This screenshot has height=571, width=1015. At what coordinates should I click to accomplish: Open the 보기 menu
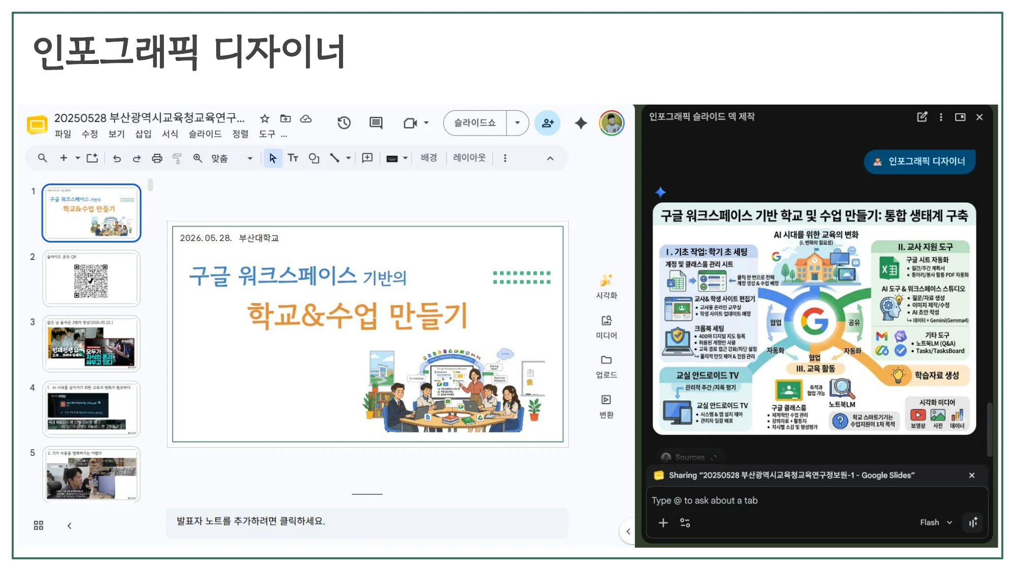point(117,134)
